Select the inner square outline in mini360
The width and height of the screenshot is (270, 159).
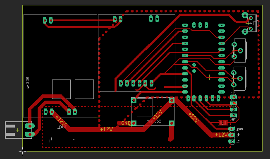pos(145,107)
